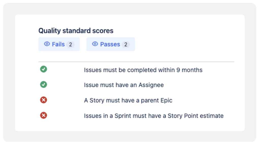The image size is (260, 144).
Task: Toggle the Fails filter label
Action: (x=58, y=44)
